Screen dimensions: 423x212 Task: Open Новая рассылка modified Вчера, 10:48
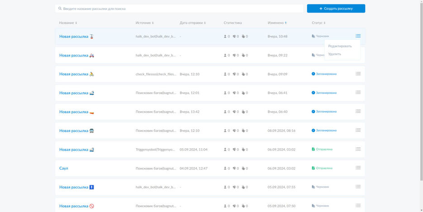pos(76,36)
